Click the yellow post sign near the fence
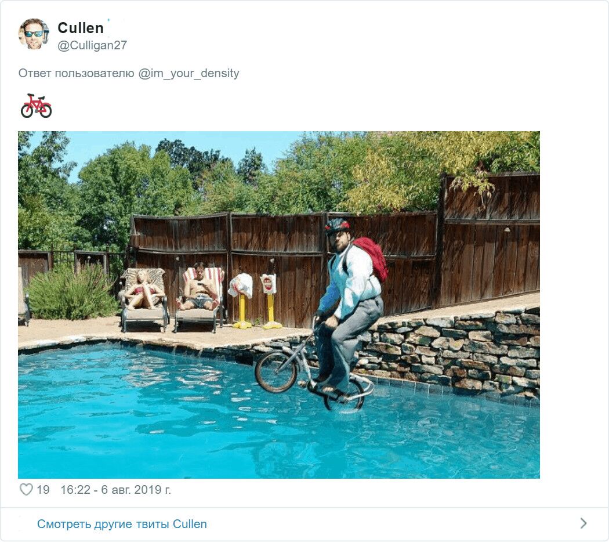609x542 pixels. click(269, 301)
